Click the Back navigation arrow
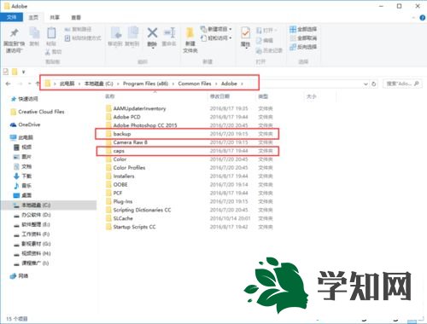The height and width of the screenshot is (324, 427). [x=8, y=84]
